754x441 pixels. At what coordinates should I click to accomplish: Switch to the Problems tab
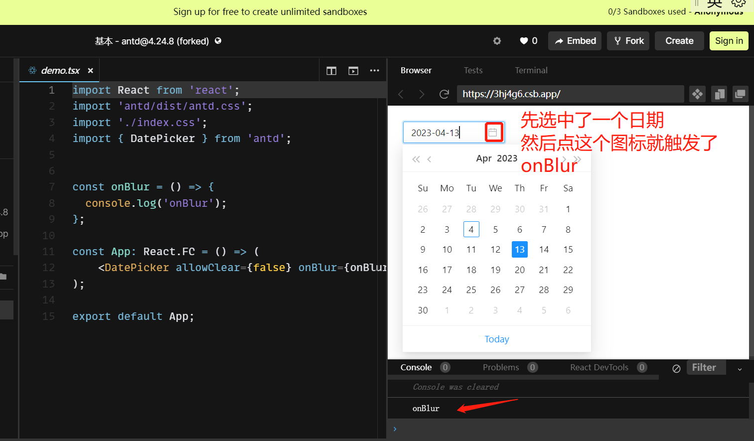tap(500, 367)
